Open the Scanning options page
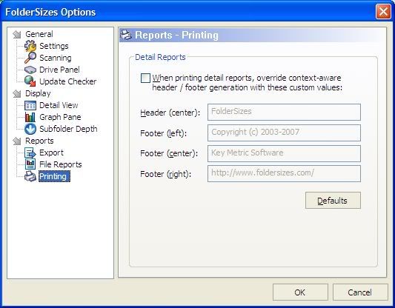395x308 pixels. 56,58
